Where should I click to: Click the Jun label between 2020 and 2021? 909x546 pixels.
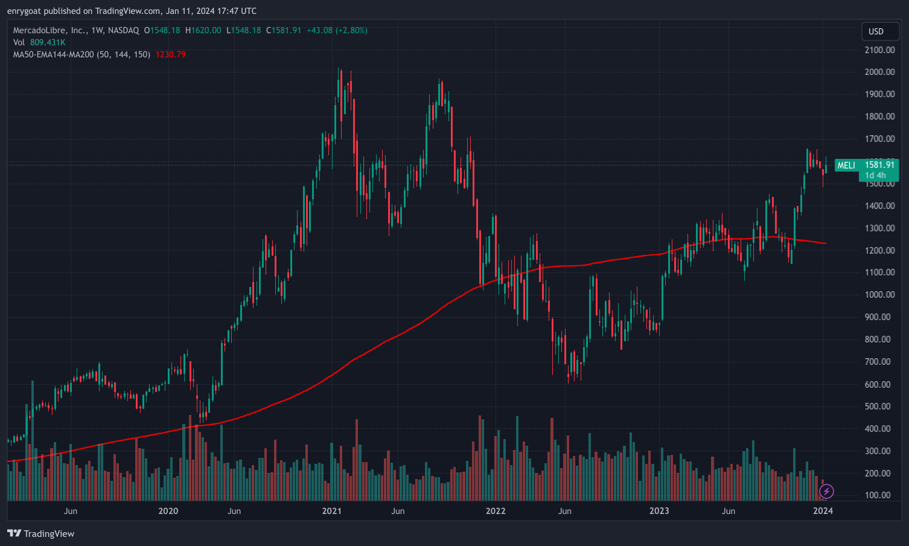(x=234, y=511)
